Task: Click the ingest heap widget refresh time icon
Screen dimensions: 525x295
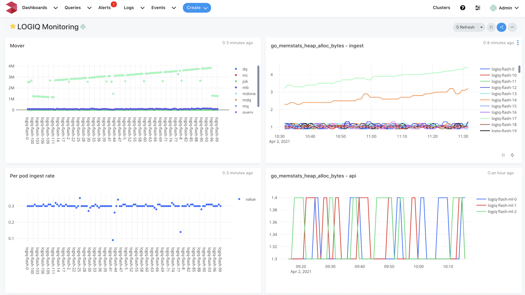Action: click(x=485, y=43)
